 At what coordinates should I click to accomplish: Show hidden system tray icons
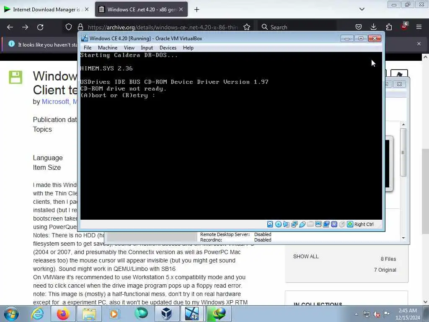click(x=356, y=314)
